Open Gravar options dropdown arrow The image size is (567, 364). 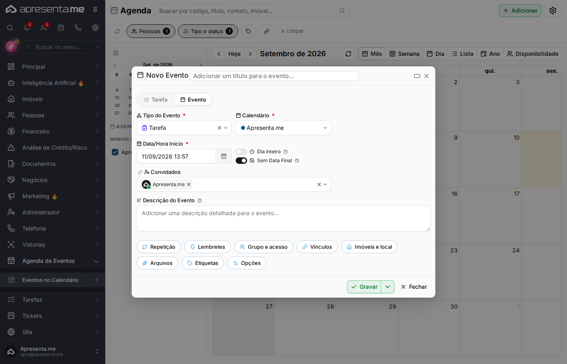pos(388,287)
